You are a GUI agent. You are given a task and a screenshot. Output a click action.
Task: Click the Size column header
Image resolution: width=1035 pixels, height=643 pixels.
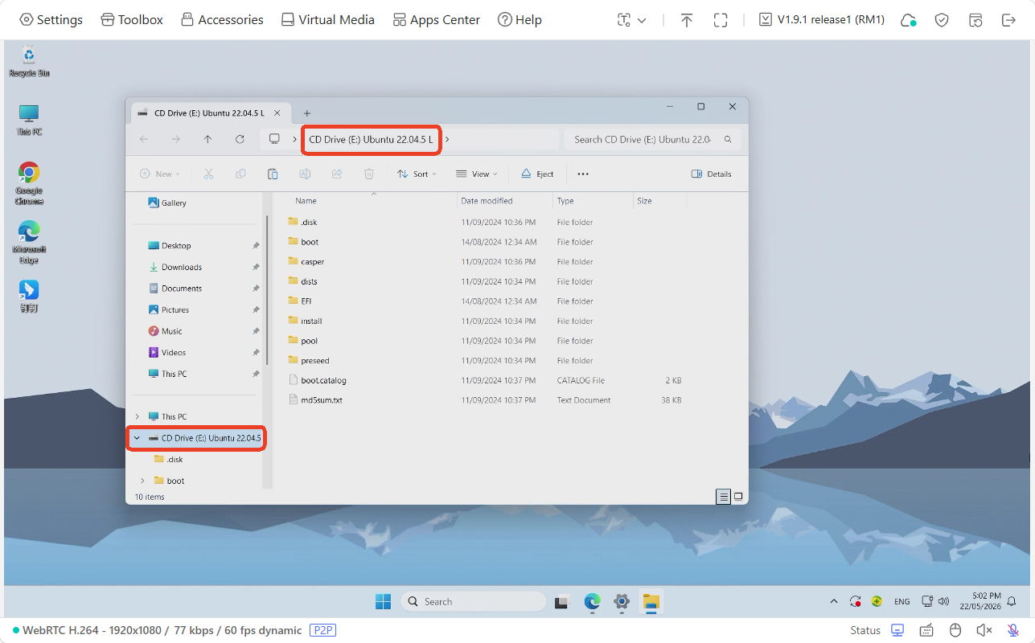(x=659, y=201)
